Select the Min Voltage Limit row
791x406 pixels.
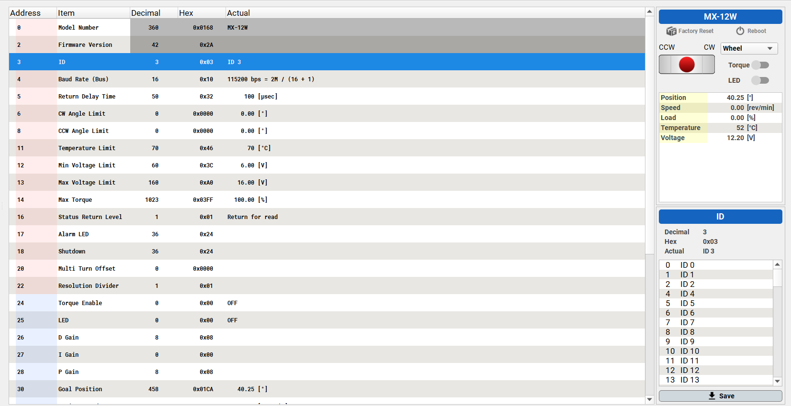tap(327, 165)
